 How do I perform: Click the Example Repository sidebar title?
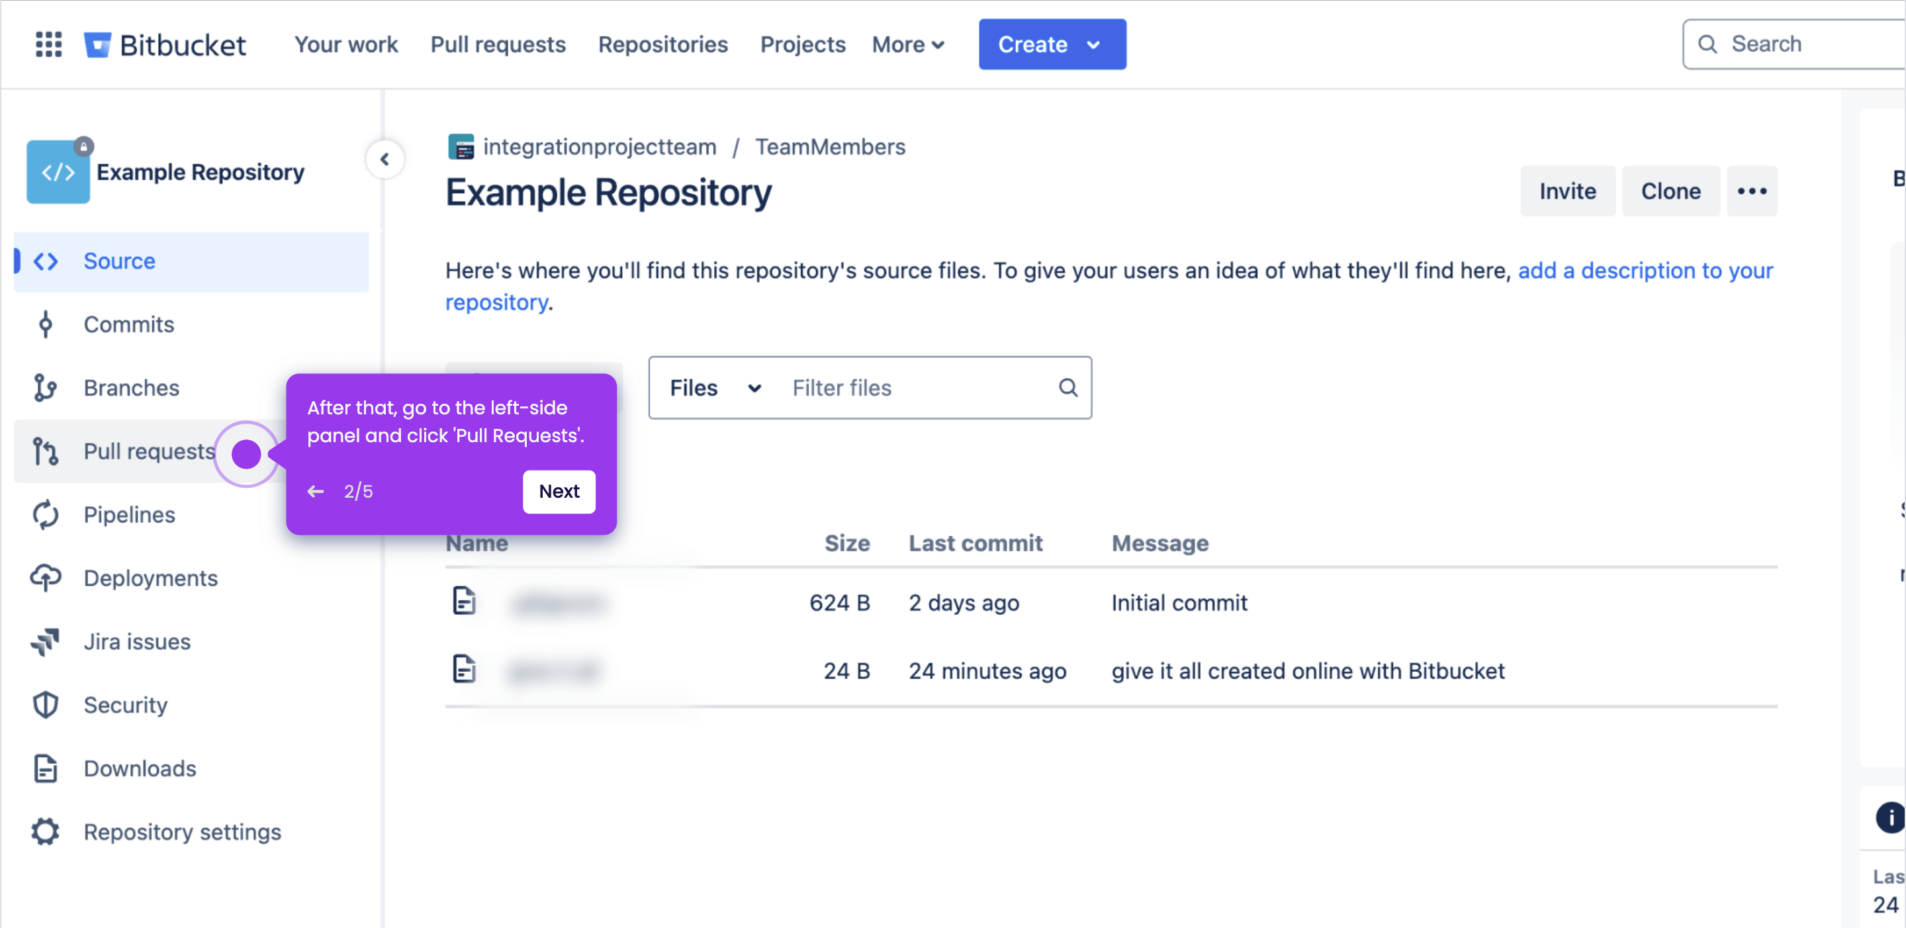point(201,171)
